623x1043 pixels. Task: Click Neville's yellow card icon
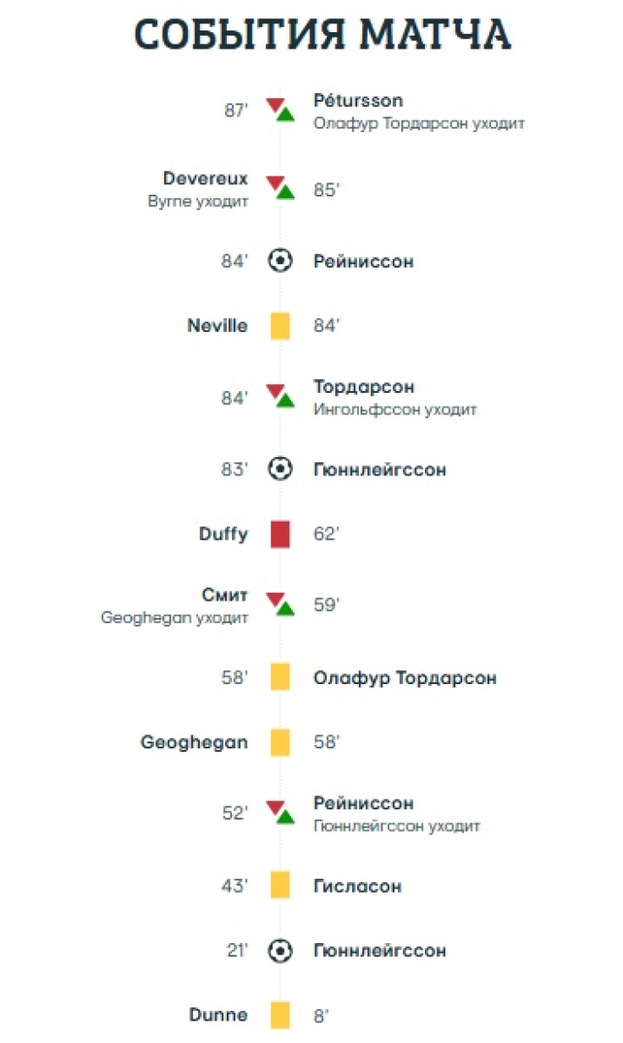pyautogui.click(x=280, y=327)
